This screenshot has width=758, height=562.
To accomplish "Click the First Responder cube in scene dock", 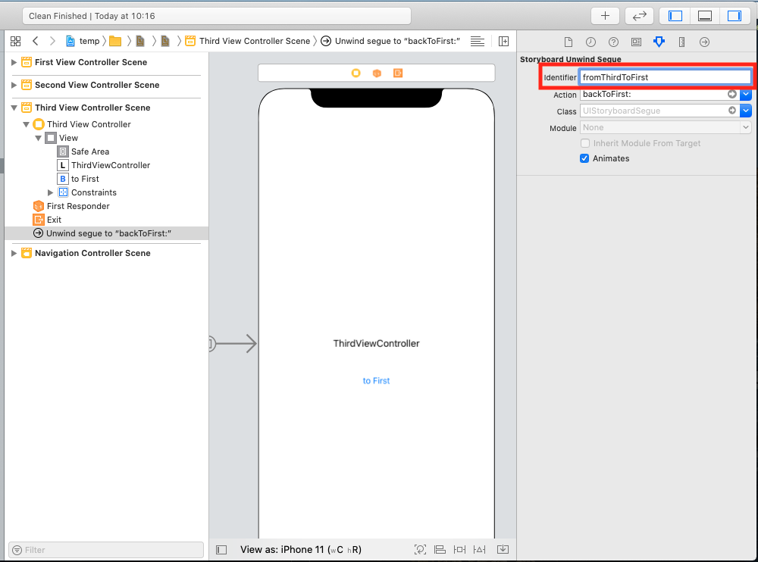I will 377,73.
